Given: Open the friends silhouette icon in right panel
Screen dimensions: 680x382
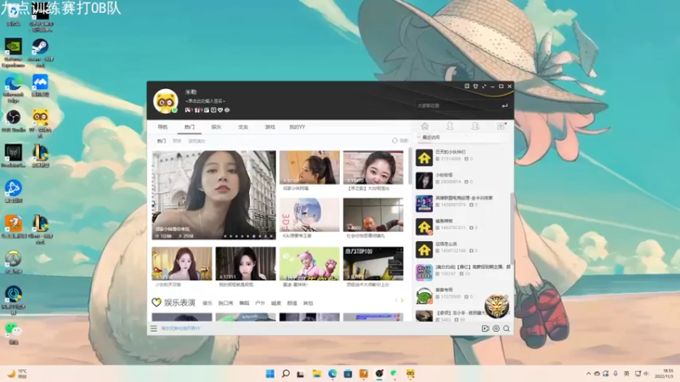Looking at the screenshot, I should 450,126.
